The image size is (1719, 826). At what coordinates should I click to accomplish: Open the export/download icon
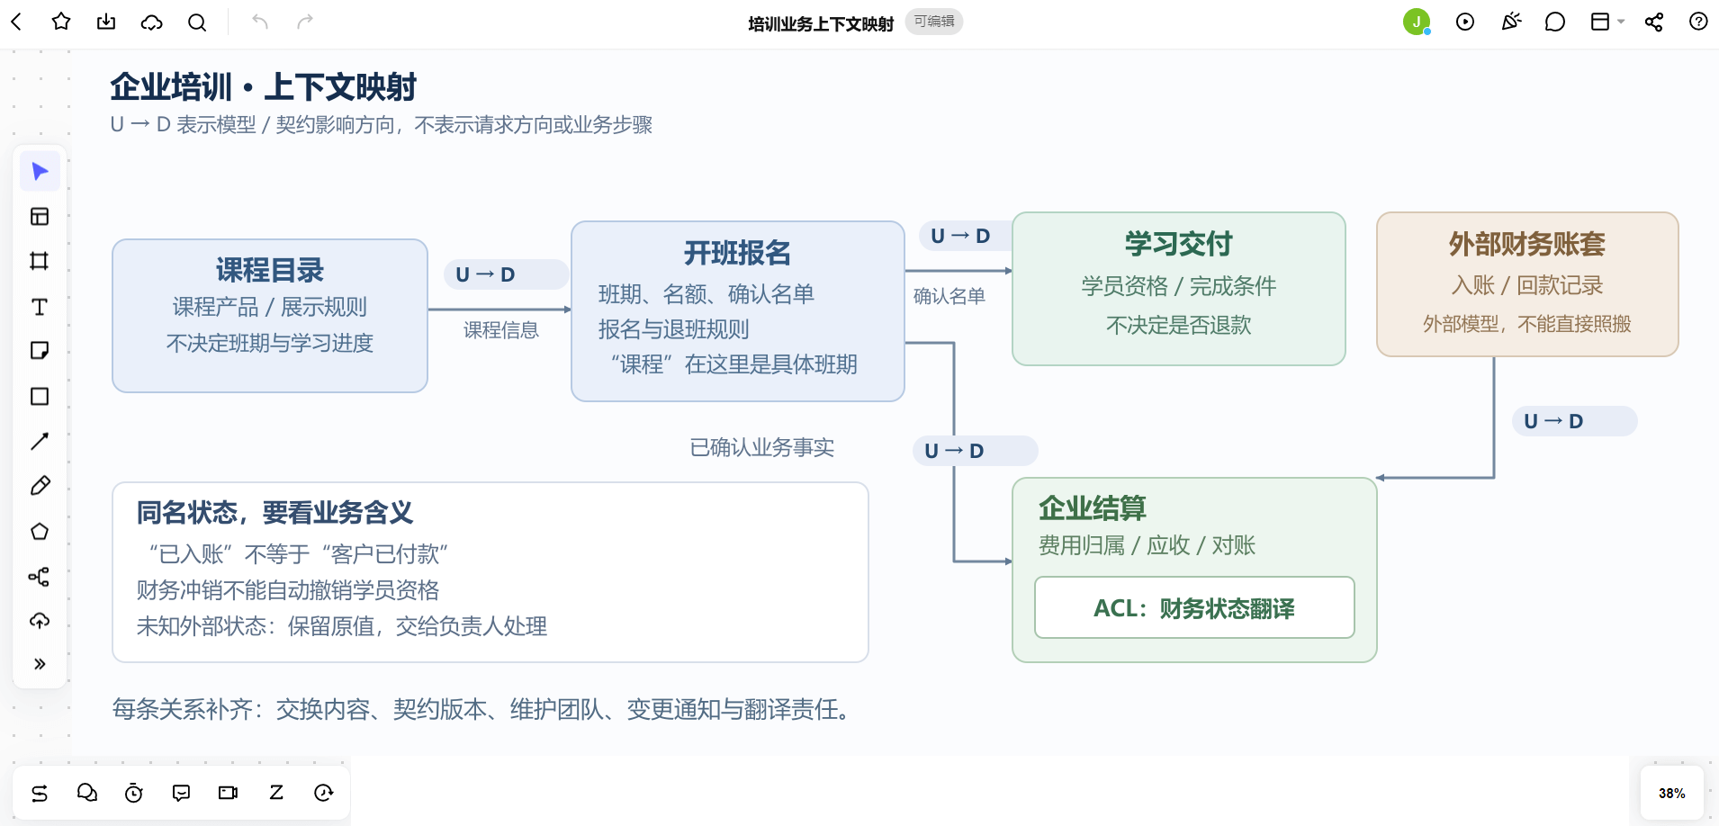pyautogui.click(x=106, y=22)
